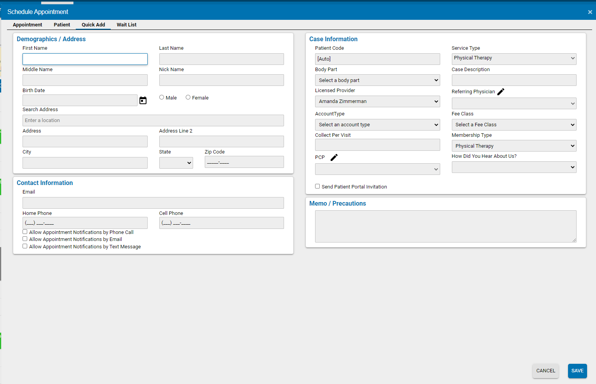Open the Patient tab
This screenshot has width=596, height=384.
62,24
